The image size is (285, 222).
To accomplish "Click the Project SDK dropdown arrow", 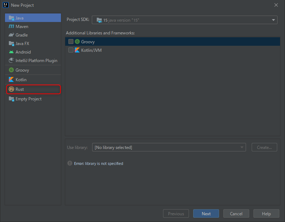I will click(x=273, y=20).
